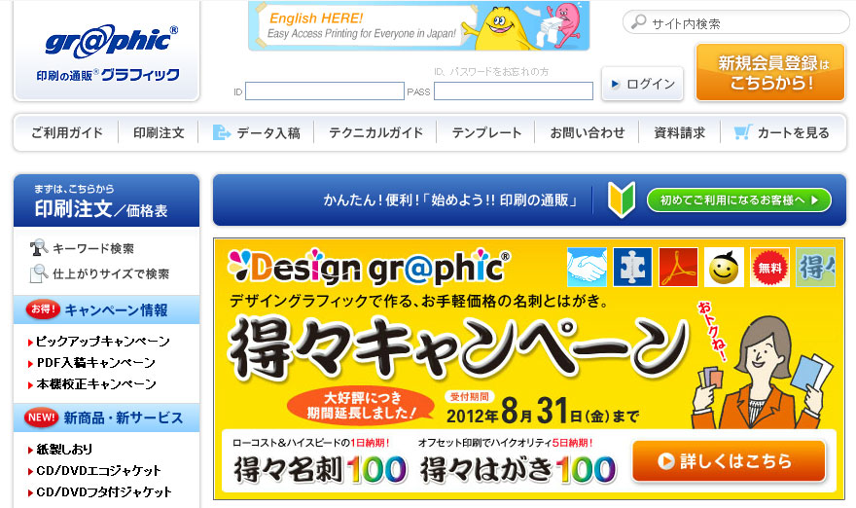
Task: Open the forgot ID/password link
Action: point(491,72)
